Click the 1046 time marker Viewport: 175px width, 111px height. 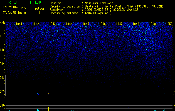tap(102, 24)
